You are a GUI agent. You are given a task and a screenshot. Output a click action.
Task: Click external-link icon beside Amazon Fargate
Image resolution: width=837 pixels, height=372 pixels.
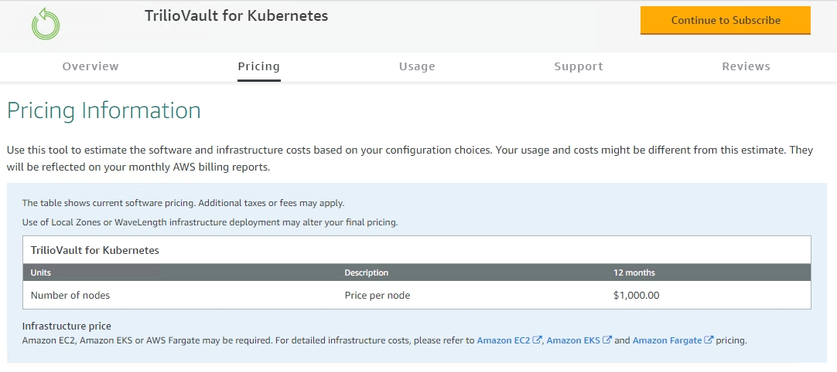pyautogui.click(x=709, y=340)
